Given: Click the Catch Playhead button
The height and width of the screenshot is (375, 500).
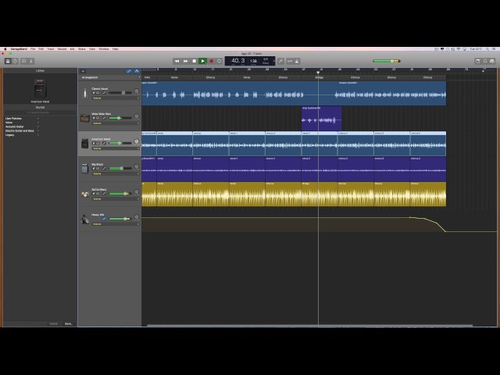Looking at the screenshot, I should point(137,71).
